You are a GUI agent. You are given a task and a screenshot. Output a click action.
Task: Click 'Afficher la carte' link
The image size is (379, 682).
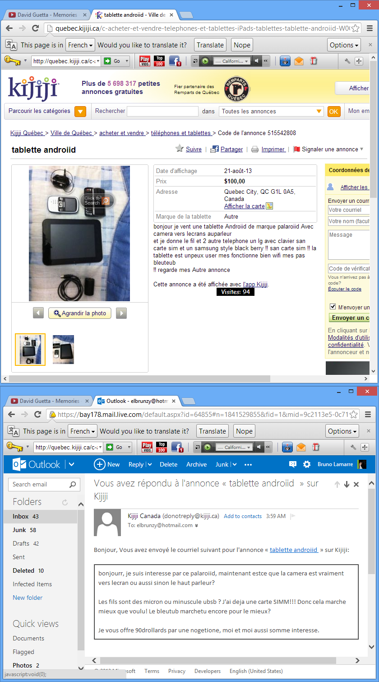(x=244, y=206)
